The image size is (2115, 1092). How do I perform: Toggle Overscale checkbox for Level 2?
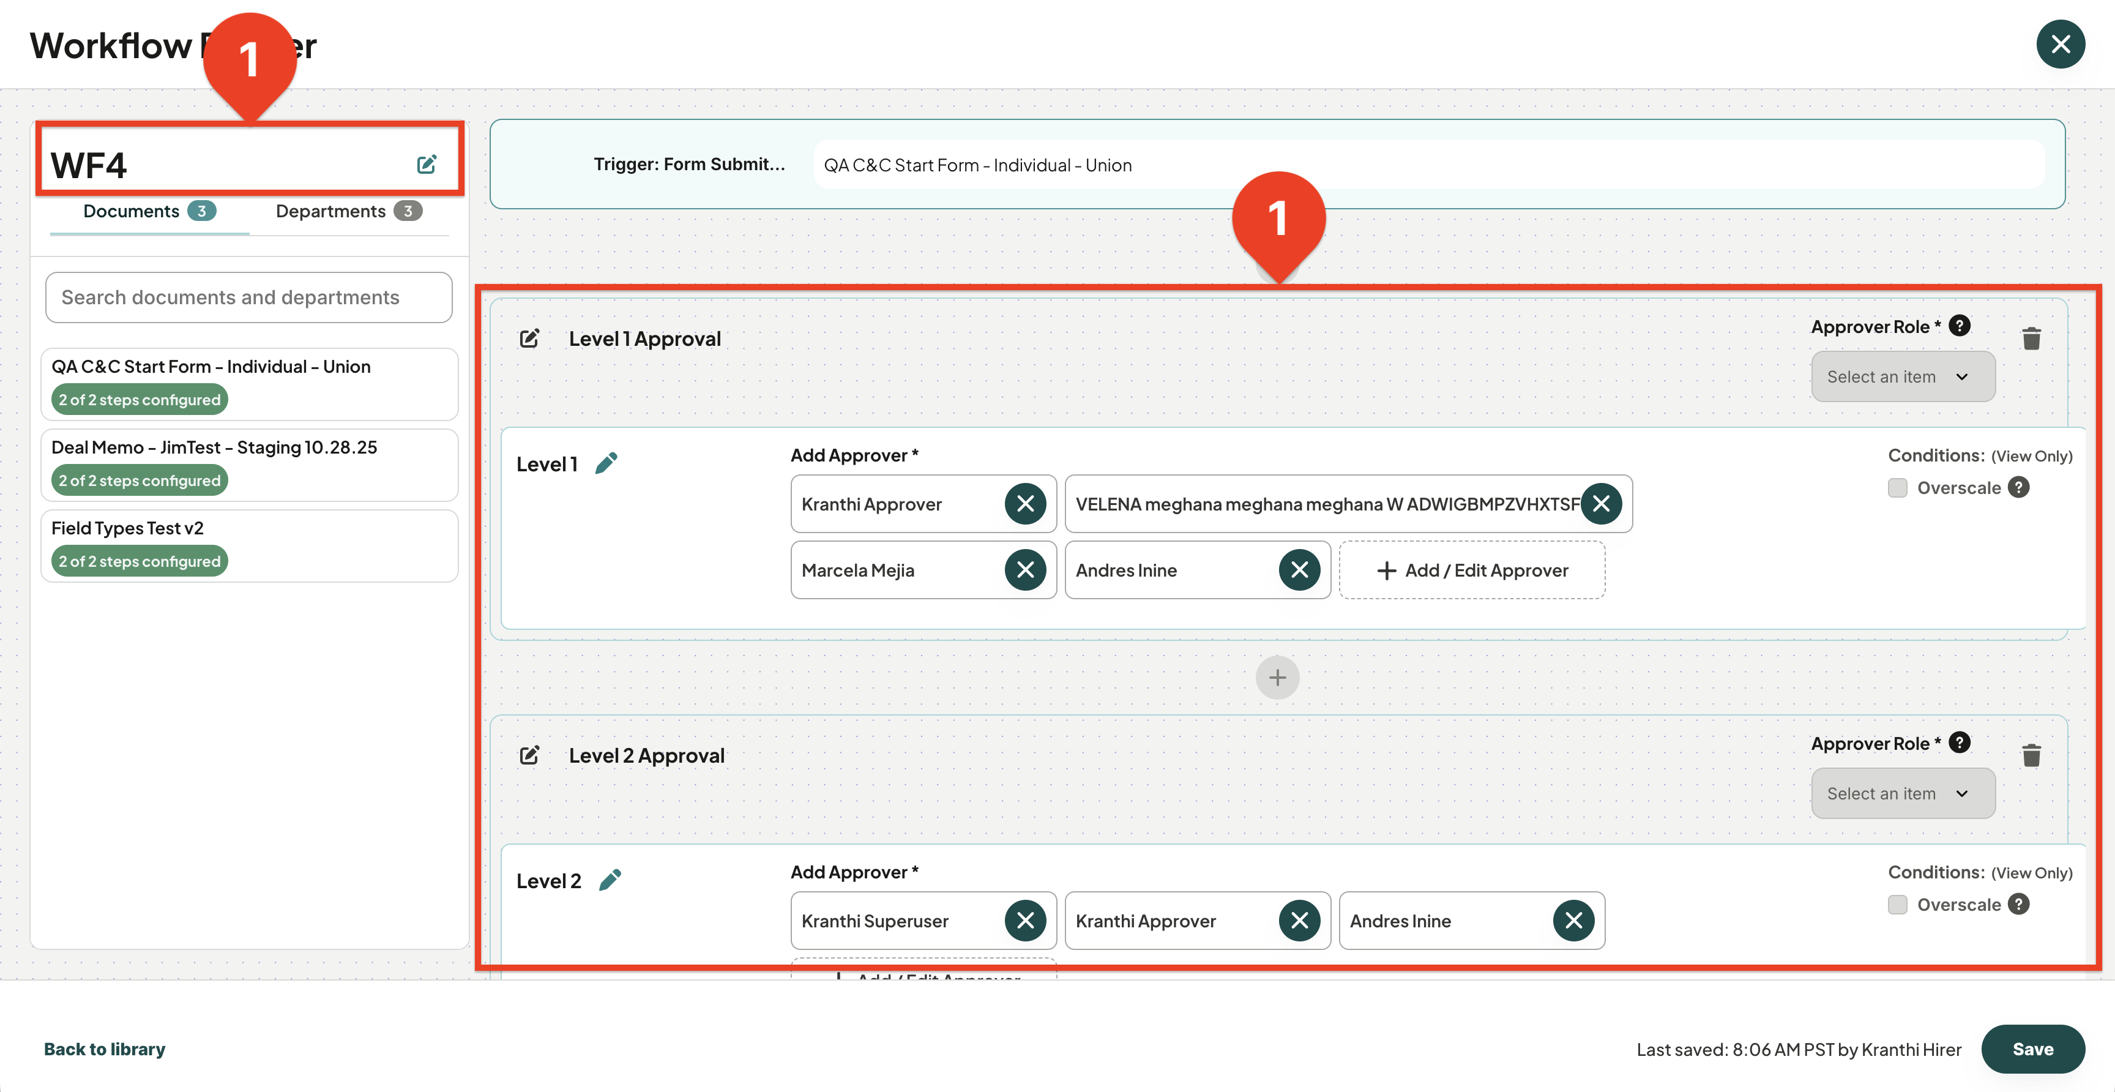[x=1897, y=905]
